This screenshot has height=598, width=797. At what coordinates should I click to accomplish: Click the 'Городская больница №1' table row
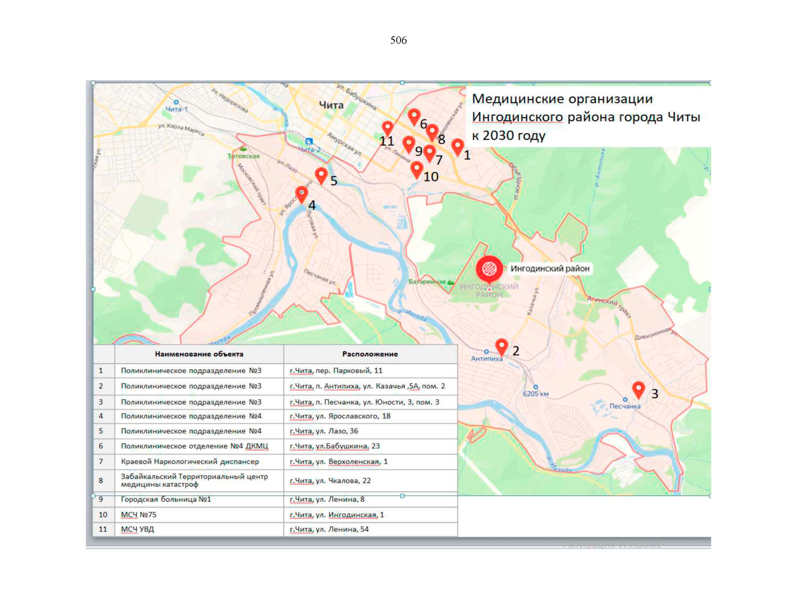[x=166, y=499]
